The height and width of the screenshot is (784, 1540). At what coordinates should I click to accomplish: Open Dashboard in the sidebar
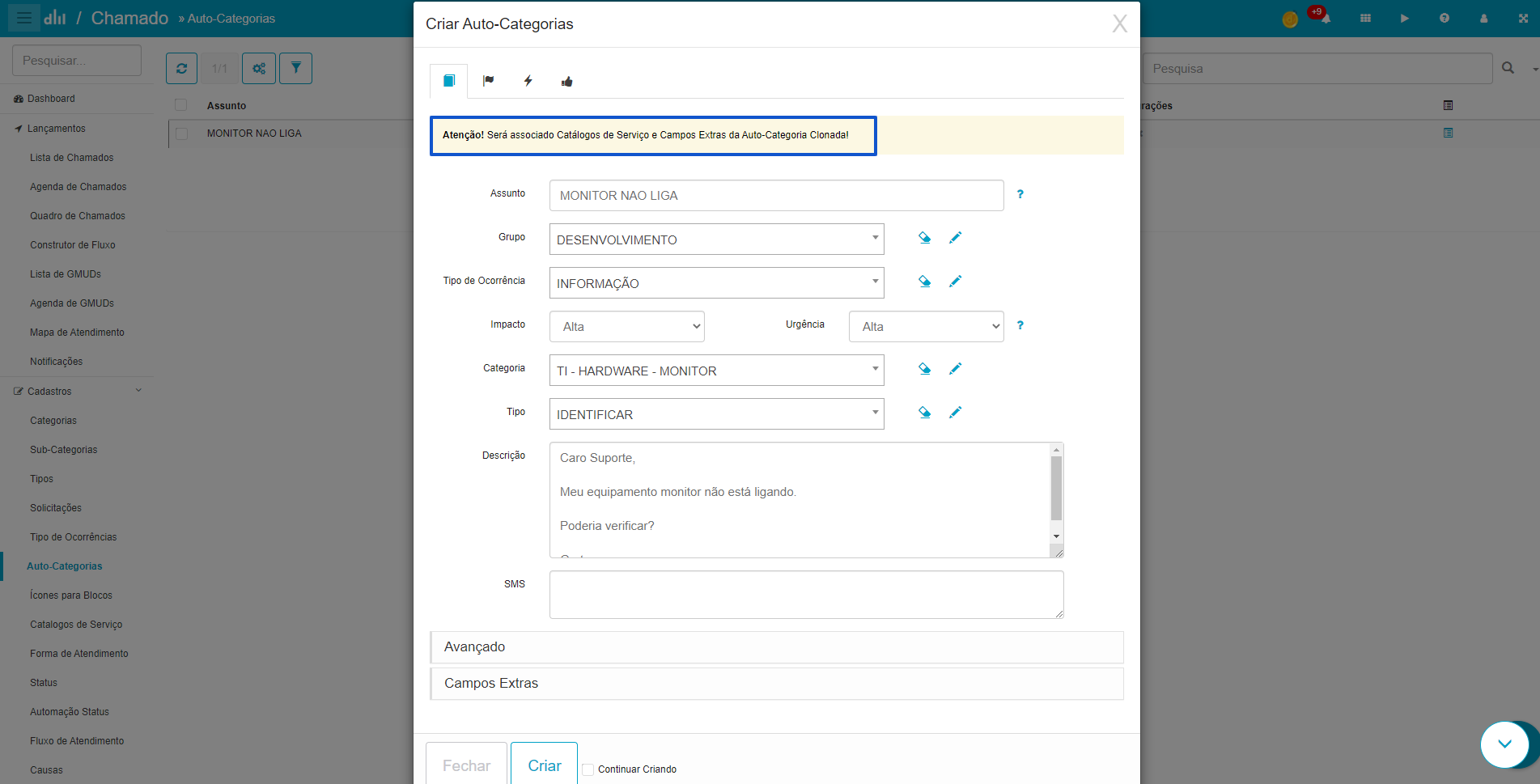click(51, 99)
